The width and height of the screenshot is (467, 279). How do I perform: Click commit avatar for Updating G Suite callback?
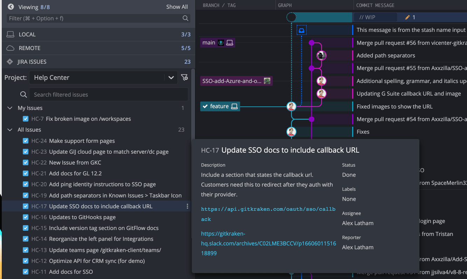(321, 93)
